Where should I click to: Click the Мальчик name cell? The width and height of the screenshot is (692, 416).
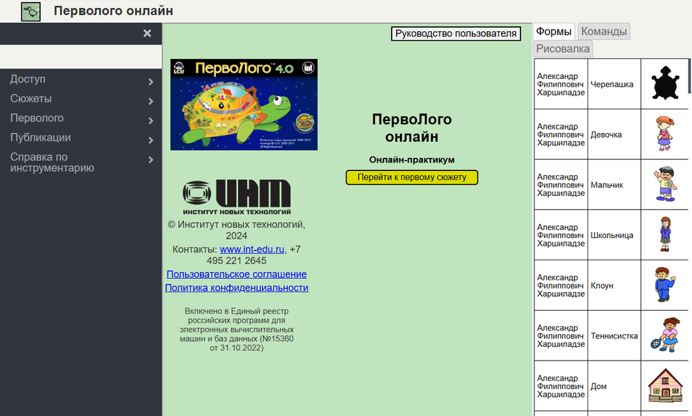[x=614, y=185]
